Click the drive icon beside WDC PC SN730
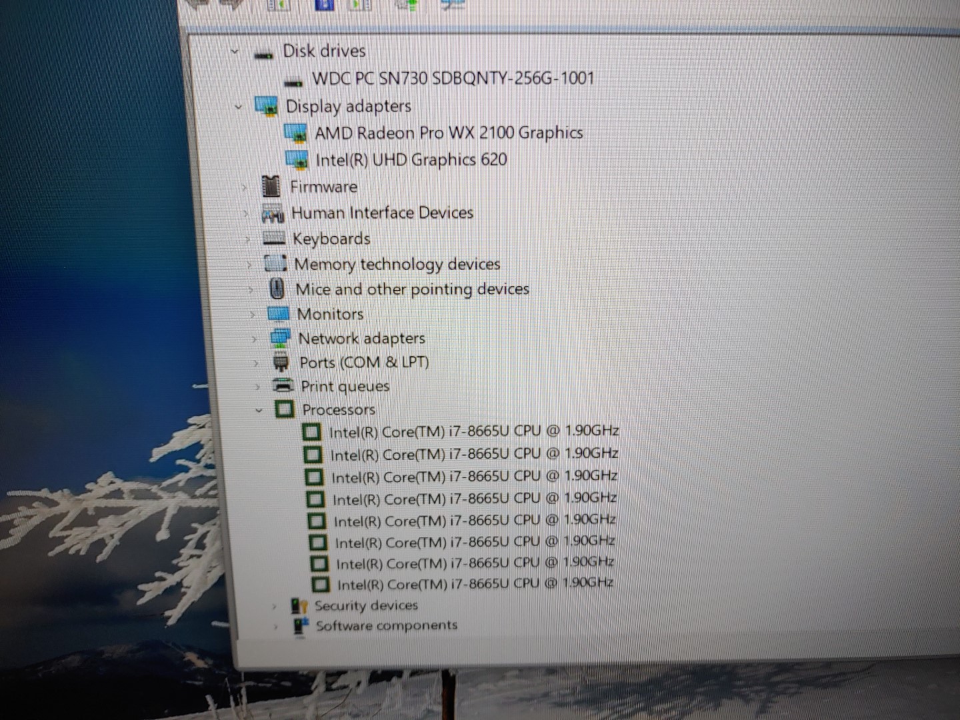Viewport: 960px width, 720px height. [x=293, y=79]
